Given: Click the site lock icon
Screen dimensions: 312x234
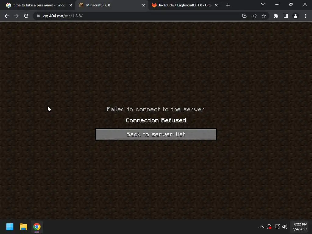Looking at the screenshot, I should point(38,16).
